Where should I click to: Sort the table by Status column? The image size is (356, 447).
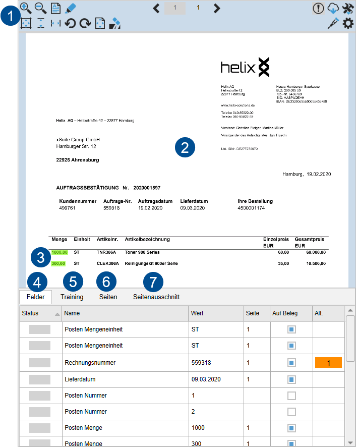(x=40, y=313)
